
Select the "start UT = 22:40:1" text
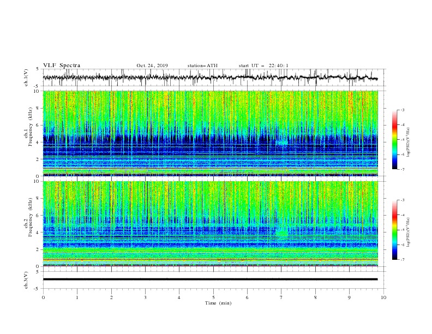click(x=263, y=65)
